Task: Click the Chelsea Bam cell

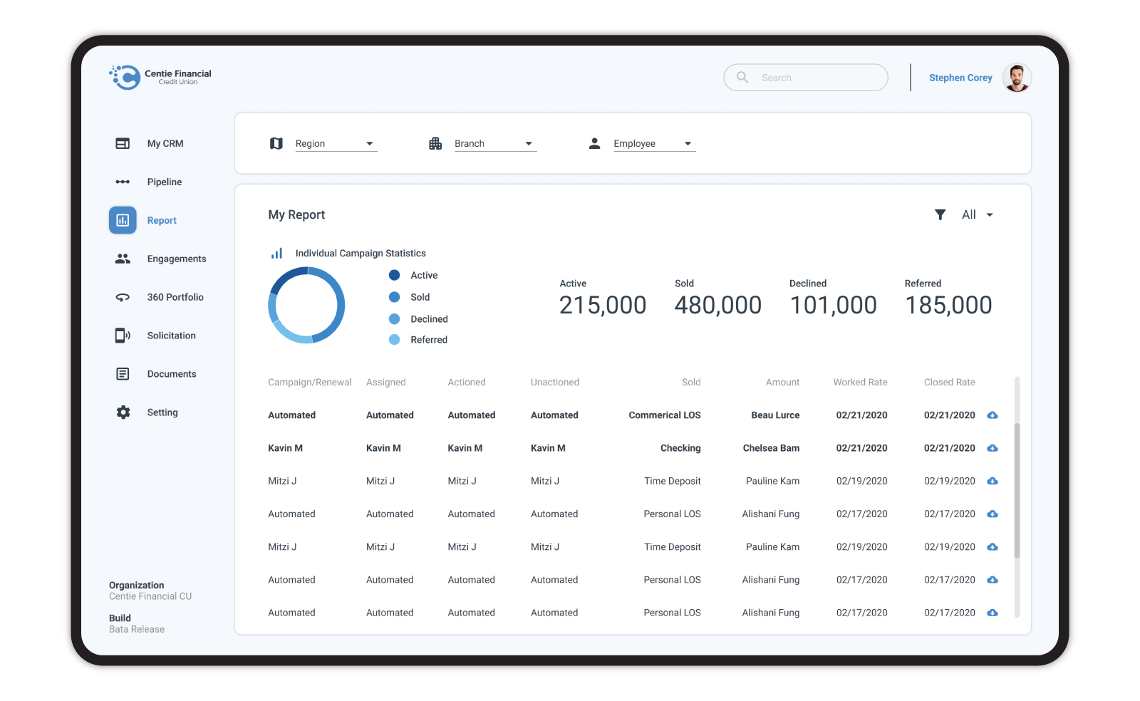Action: (771, 448)
